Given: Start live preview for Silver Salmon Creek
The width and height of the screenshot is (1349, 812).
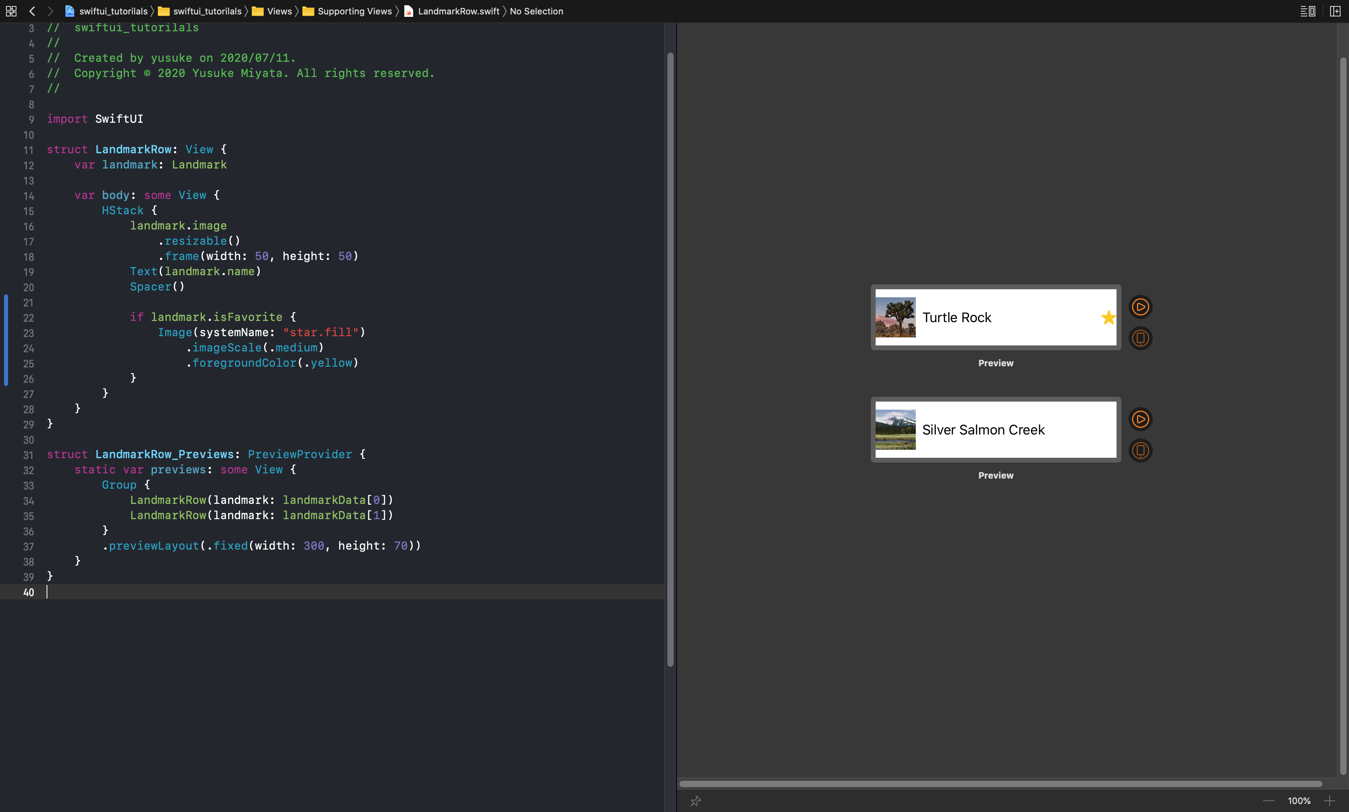Looking at the screenshot, I should click(x=1140, y=420).
